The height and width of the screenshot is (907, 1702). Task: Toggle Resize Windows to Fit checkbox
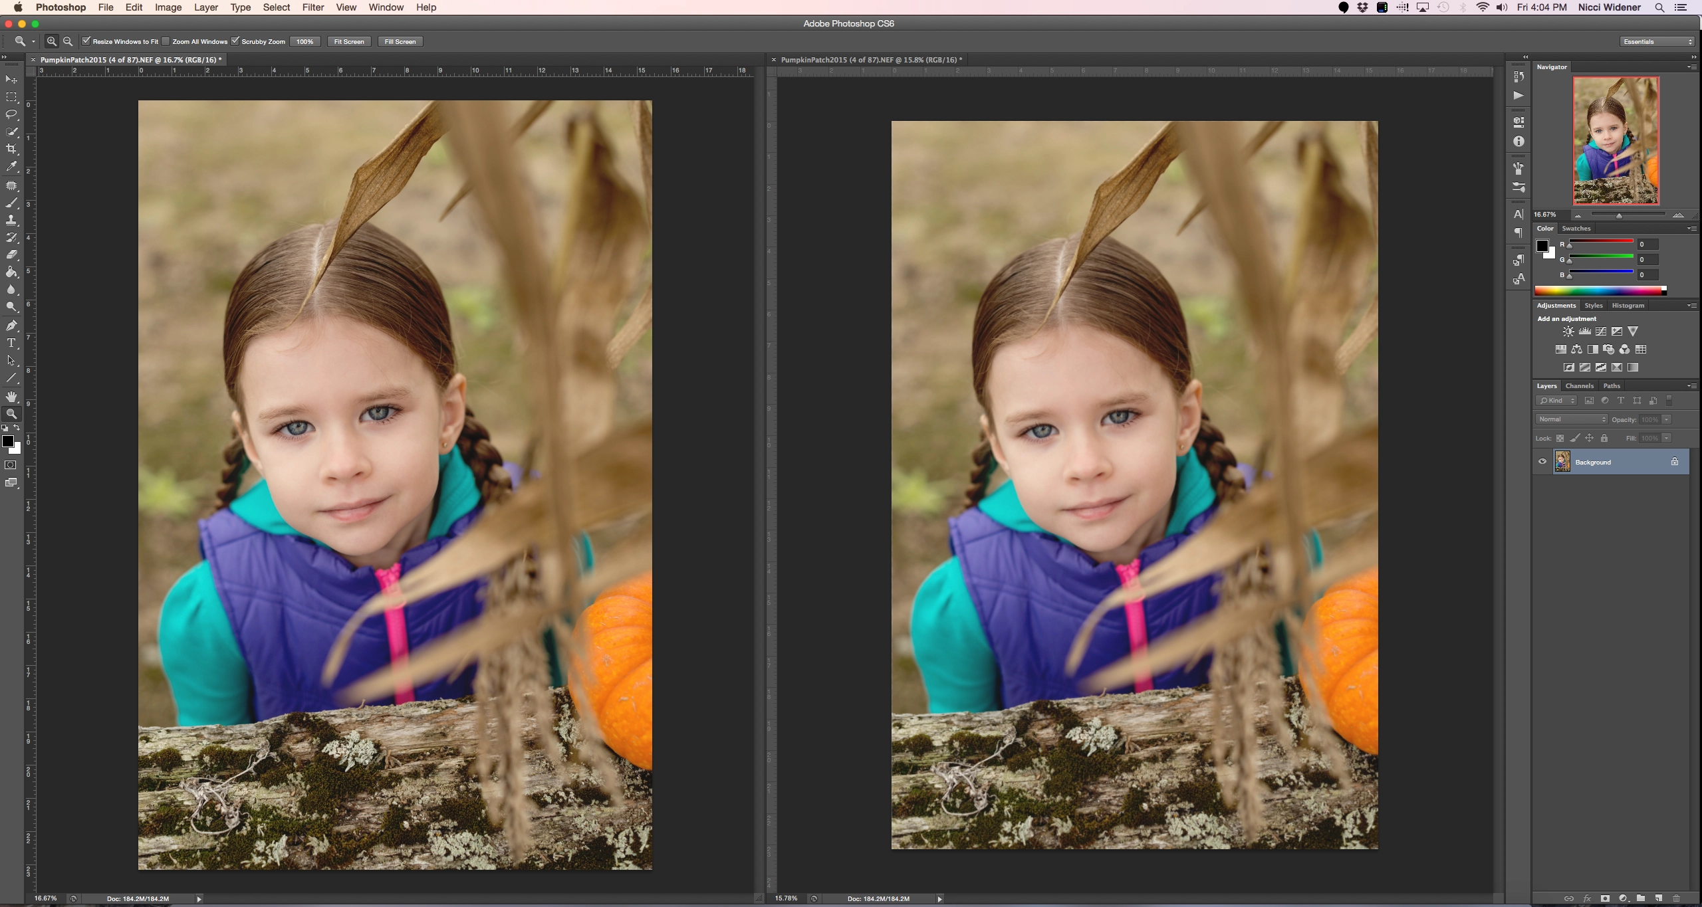pos(86,41)
